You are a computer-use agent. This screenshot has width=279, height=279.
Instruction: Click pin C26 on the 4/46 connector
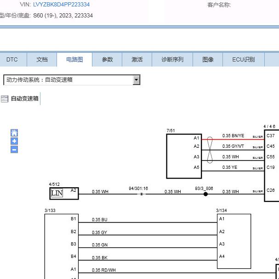pos(270,190)
